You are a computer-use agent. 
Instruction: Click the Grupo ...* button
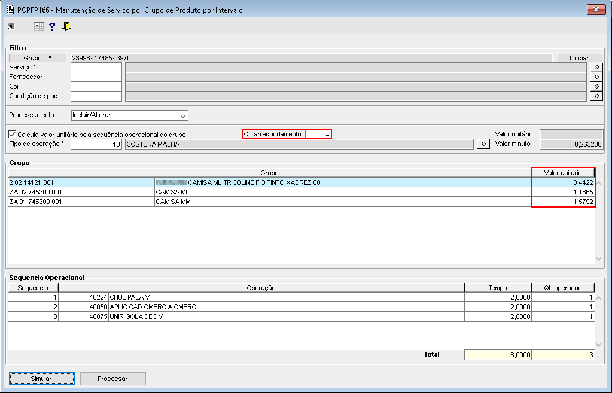[38, 58]
